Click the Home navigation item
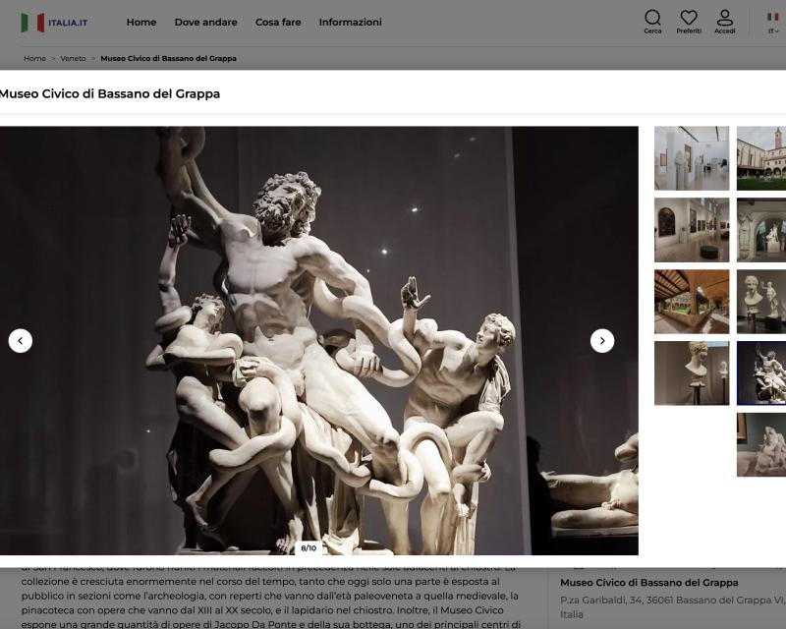Image resolution: width=786 pixels, height=629 pixels. pyautogui.click(x=141, y=22)
